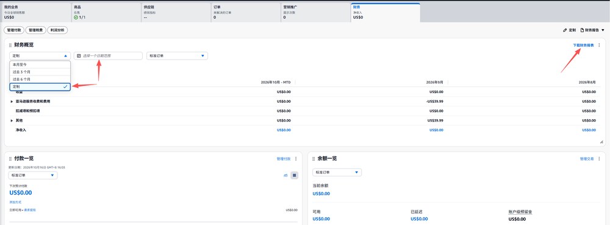Click the 管理付款 link in 付款一览
Viewport: 610px width, 225px height.
click(x=284, y=159)
